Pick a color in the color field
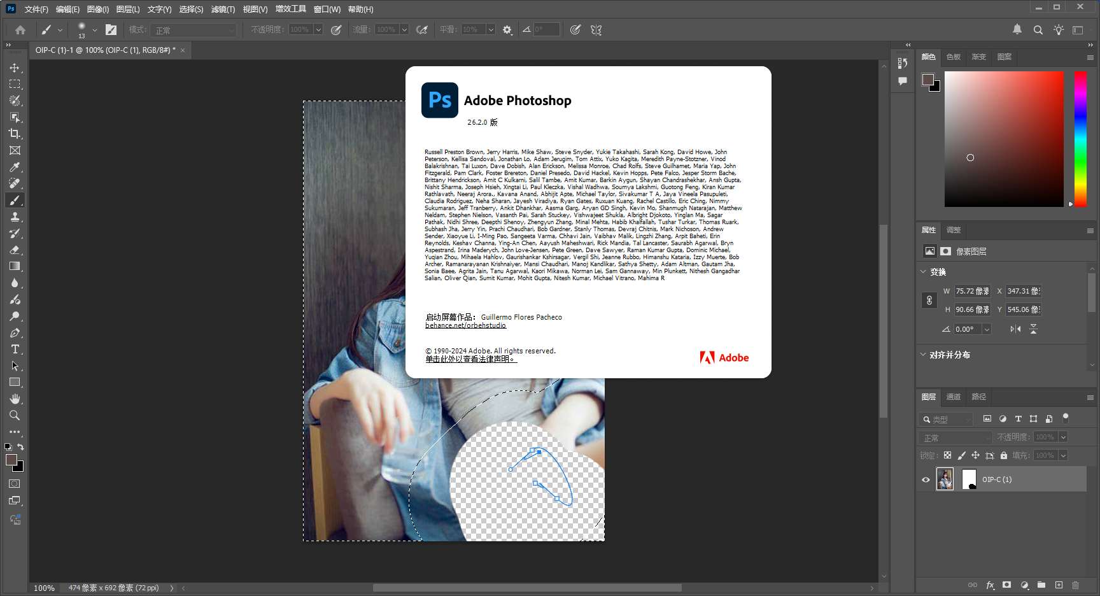This screenshot has height=596, width=1100. click(x=1004, y=139)
